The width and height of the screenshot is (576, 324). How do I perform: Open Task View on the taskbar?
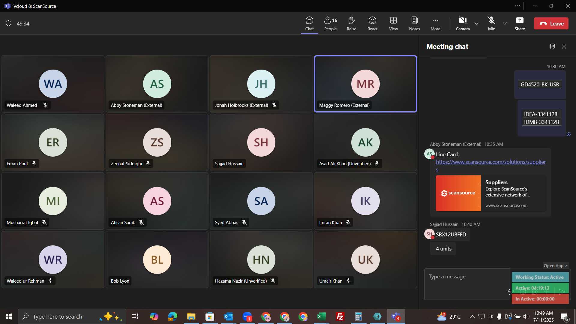[x=135, y=316]
